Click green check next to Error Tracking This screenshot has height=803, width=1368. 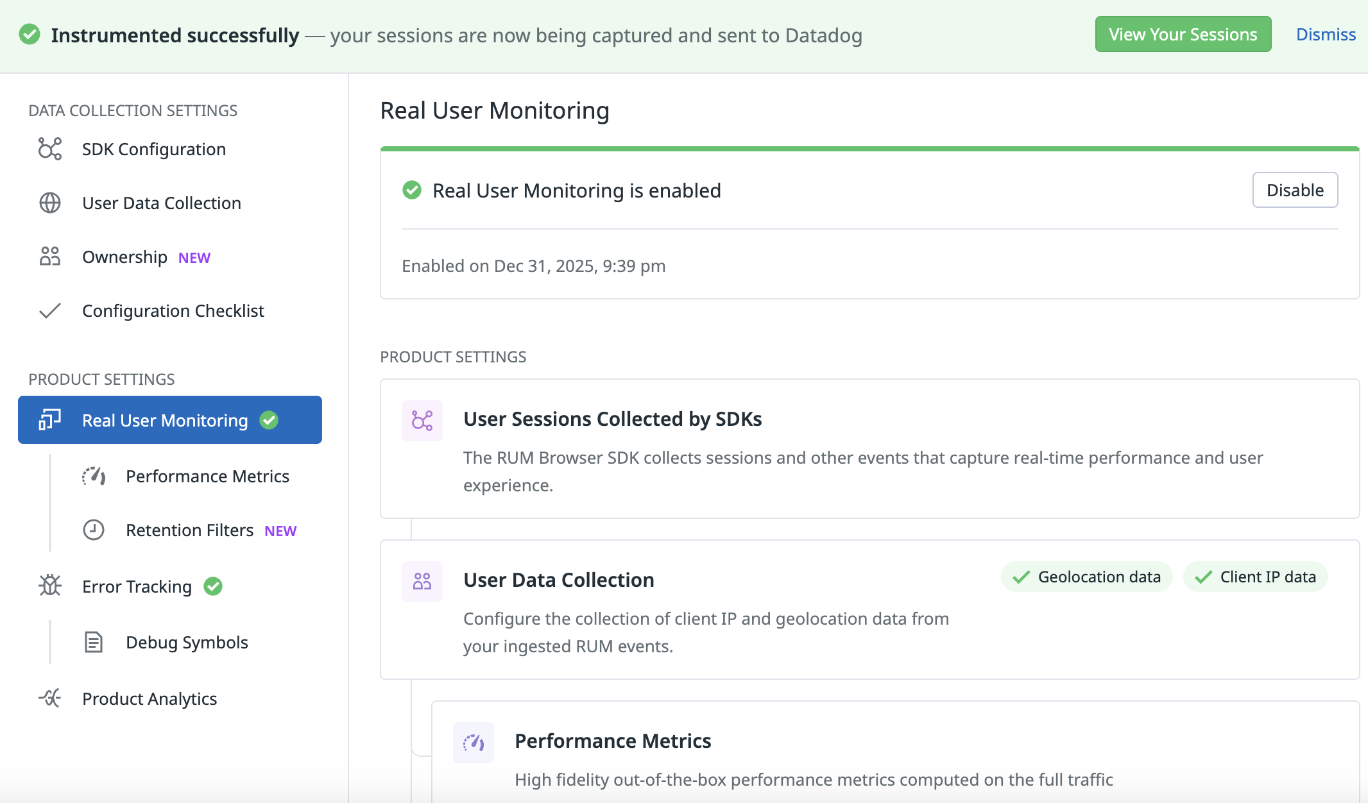click(213, 586)
